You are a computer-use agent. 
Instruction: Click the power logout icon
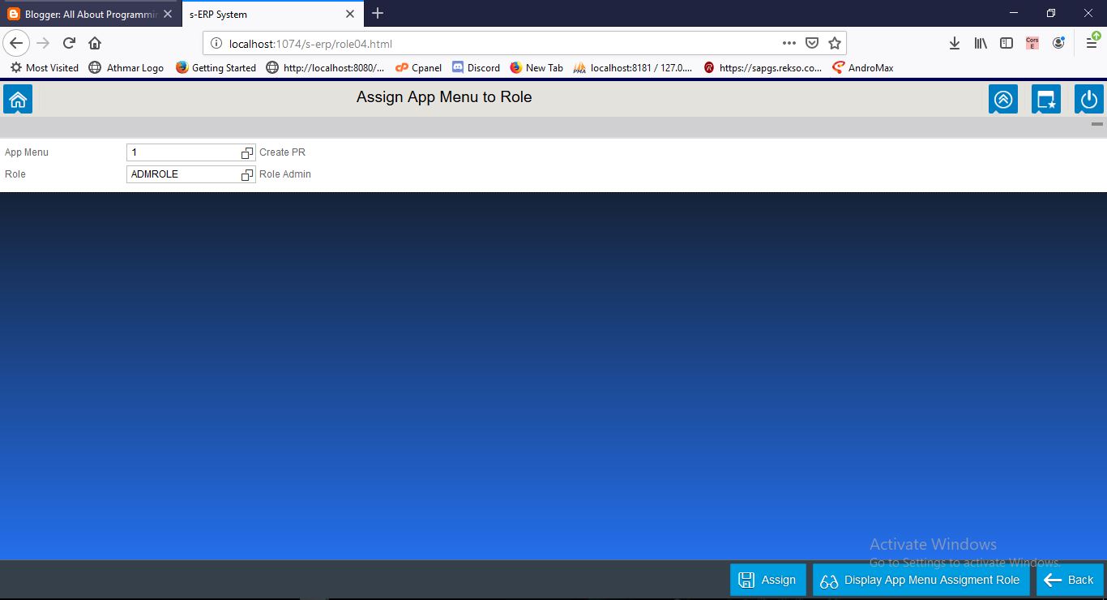click(x=1089, y=99)
